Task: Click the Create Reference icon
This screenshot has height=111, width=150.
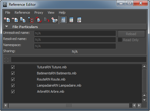Action: click(7, 20)
